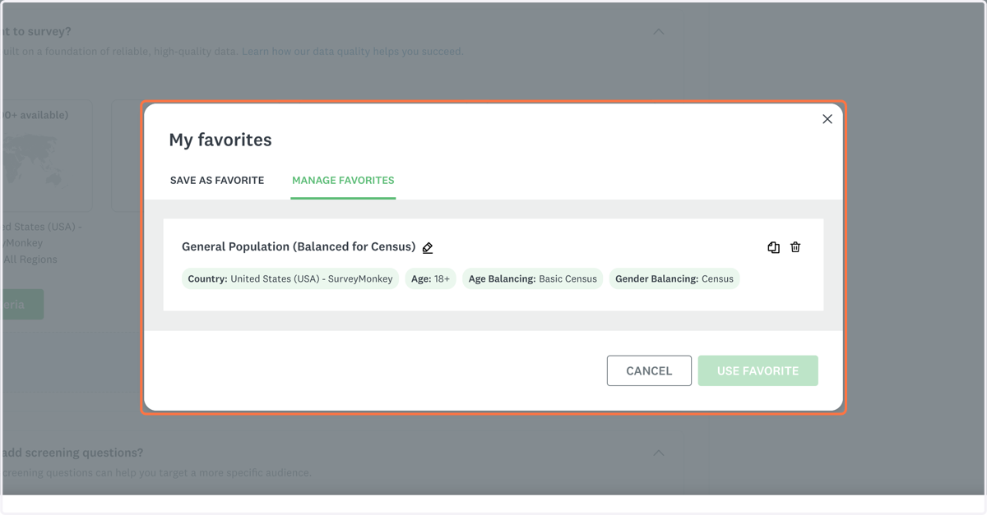Click the Age: 18+ tag
This screenshot has height=515, width=987.
tap(430, 278)
